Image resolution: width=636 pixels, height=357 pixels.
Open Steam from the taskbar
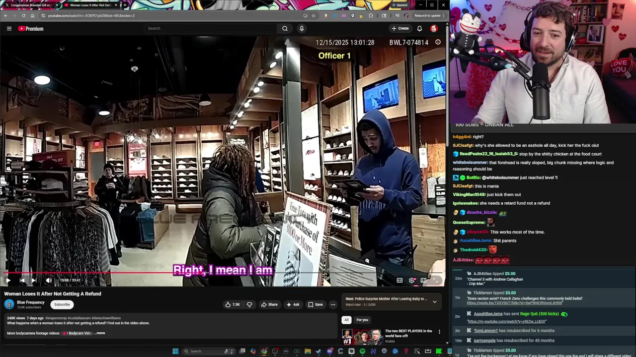[318, 351]
